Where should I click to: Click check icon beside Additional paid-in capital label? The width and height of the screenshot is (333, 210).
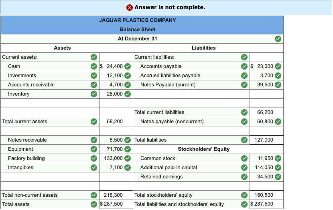point(244,168)
